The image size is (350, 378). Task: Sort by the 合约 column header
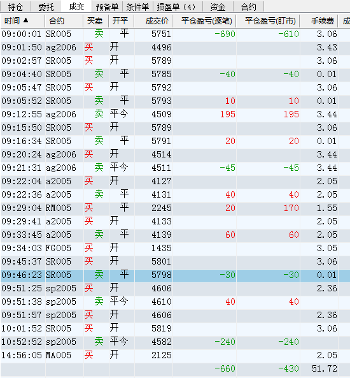(64, 21)
